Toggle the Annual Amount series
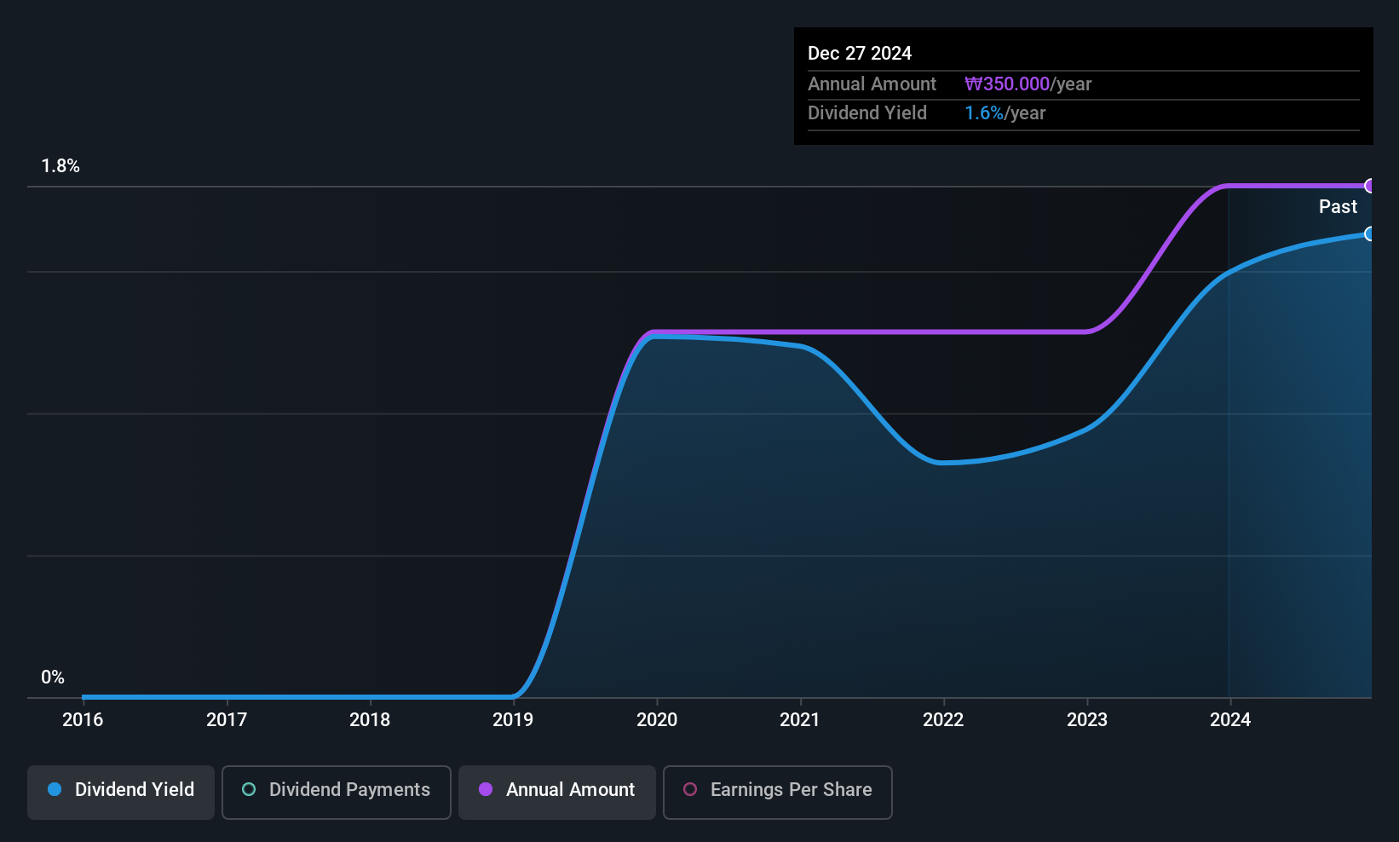The height and width of the screenshot is (842, 1399). click(x=557, y=792)
